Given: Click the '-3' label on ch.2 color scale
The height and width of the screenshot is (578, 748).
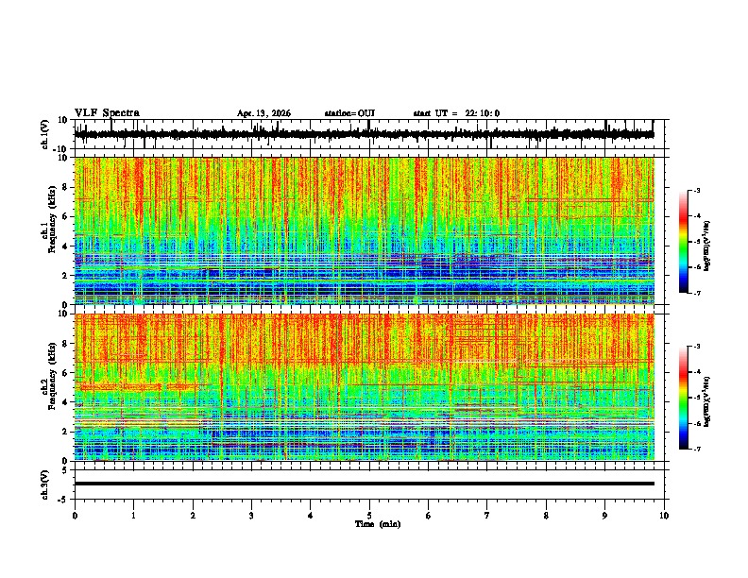Looking at the screenshot, I should coord(697,347).
